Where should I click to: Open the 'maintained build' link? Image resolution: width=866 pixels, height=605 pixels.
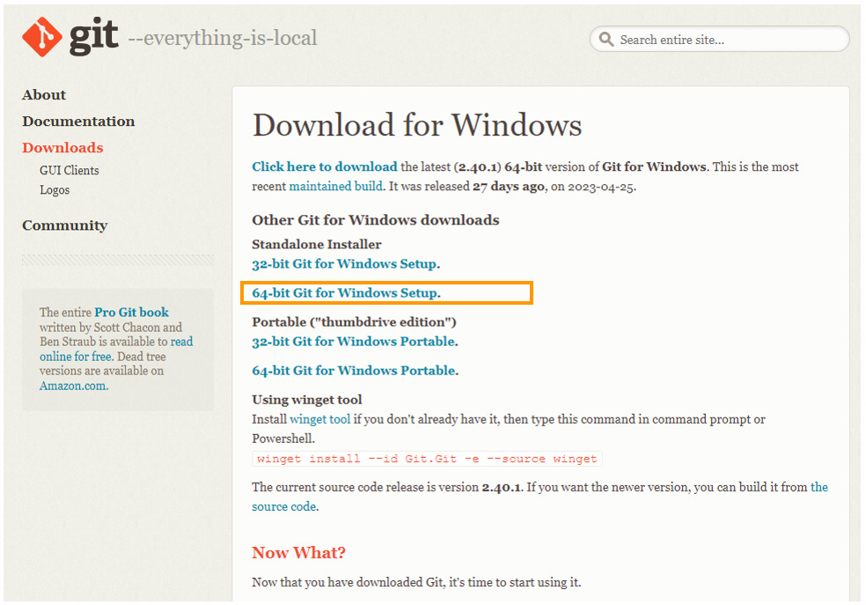(335, 186)
